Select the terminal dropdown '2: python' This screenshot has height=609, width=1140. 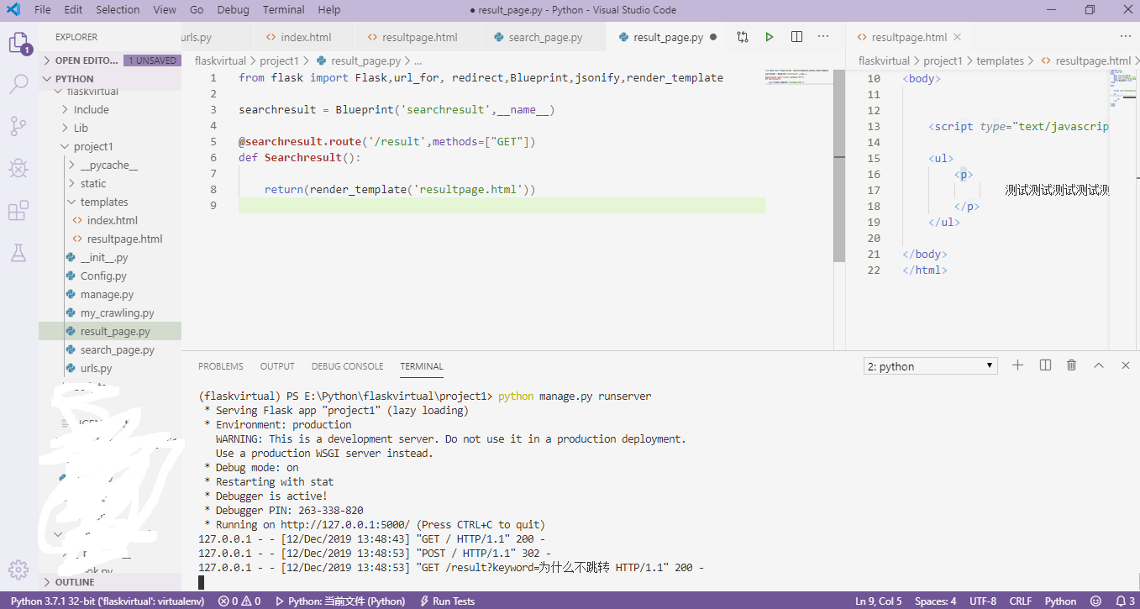[x=931, y=366]
